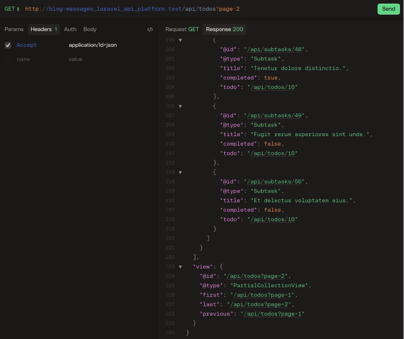This screenshot has height=339, width=404.
Task: Select the Response 200 tab
Action: click(x=224, y=29)
